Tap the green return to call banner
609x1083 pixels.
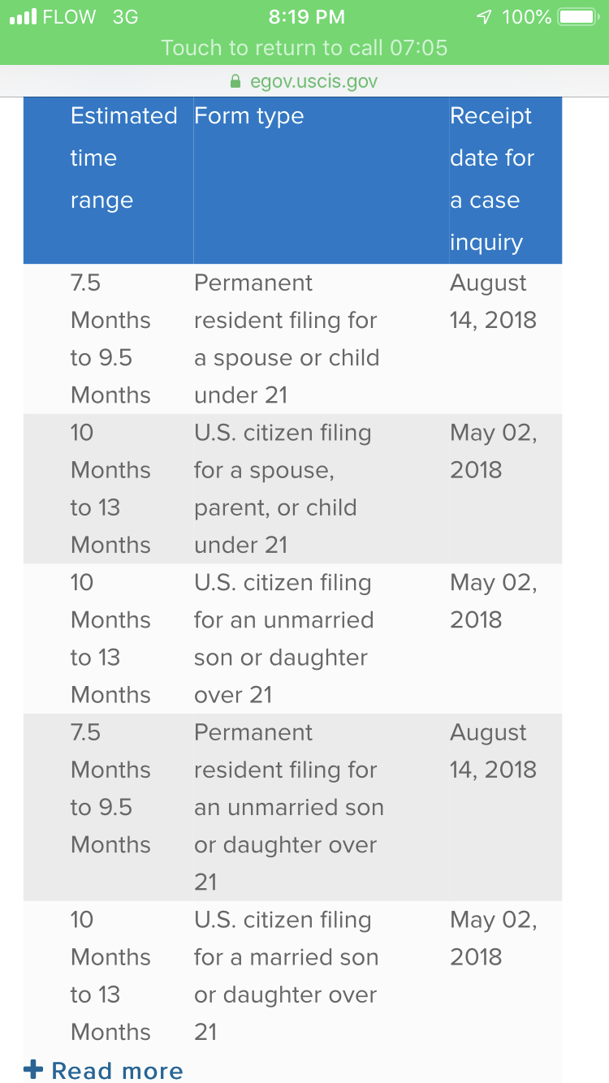(304, 47)
